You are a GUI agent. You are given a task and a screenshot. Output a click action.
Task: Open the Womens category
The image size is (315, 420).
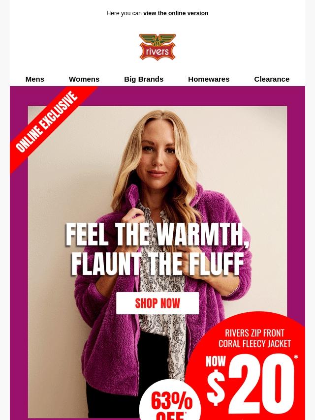[x=84, y=79]
